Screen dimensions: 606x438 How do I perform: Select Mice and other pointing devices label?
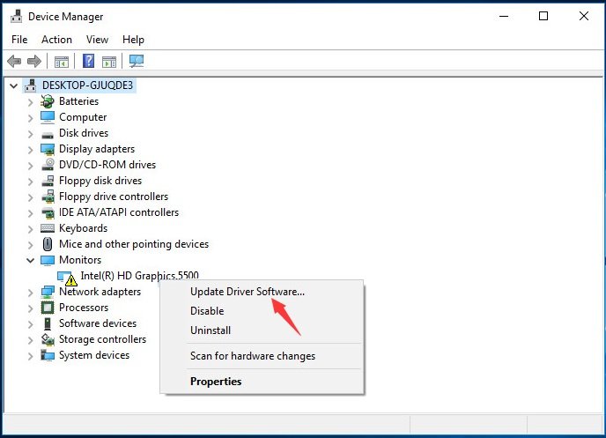[134, 244]
